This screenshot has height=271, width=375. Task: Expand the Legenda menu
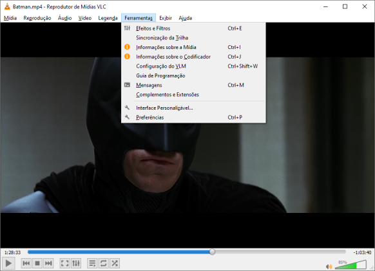point(108,18)
